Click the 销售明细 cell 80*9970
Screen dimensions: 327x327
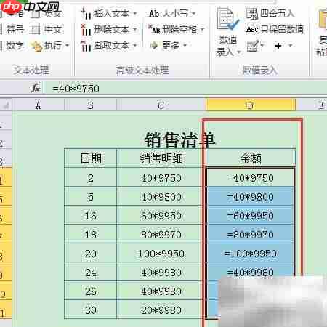coord(161,235)
